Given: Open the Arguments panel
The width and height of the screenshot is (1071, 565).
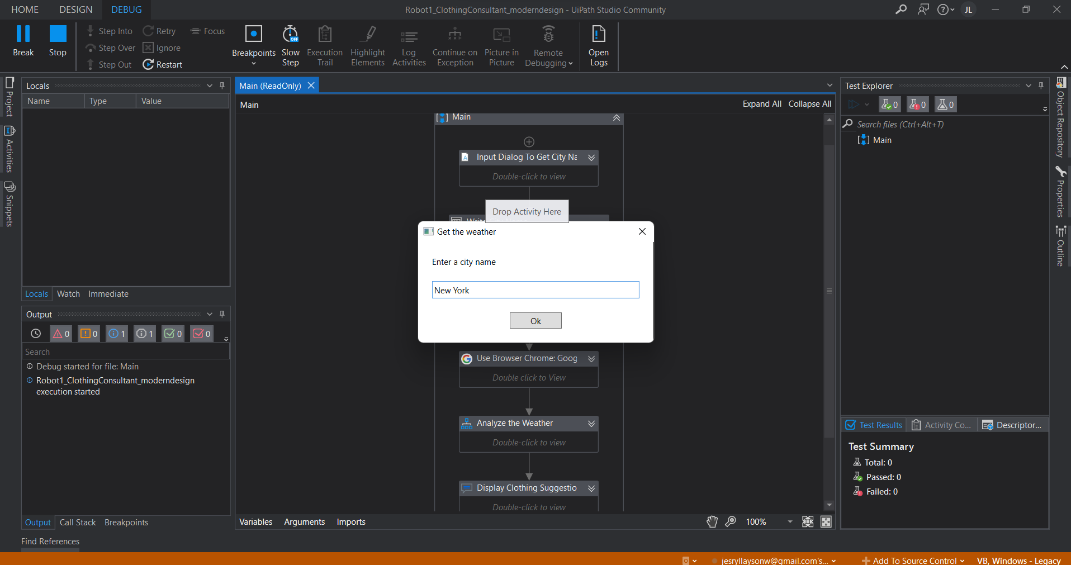Looking at the screenshot, I should [305, 522].
